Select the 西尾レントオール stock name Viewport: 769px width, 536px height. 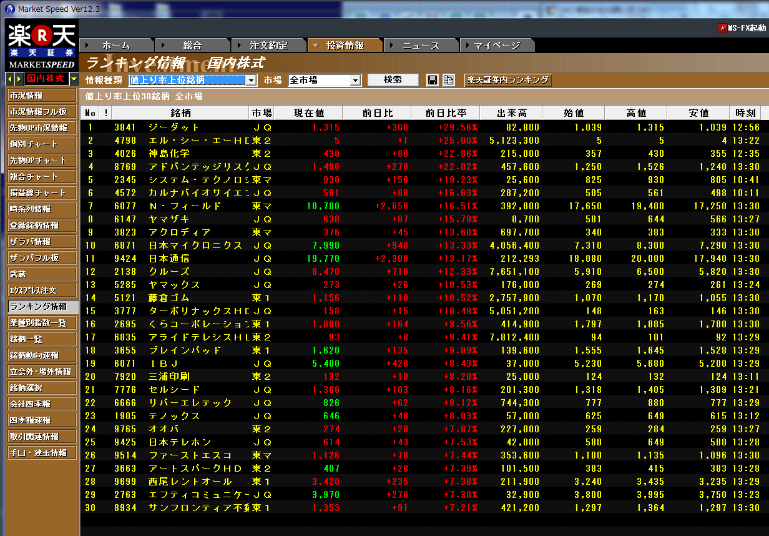tap(190, 482)
